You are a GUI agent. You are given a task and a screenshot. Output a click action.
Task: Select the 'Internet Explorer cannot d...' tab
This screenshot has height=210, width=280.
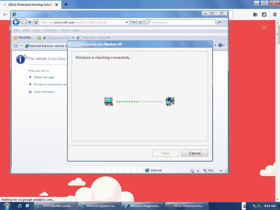coord(46,46)
